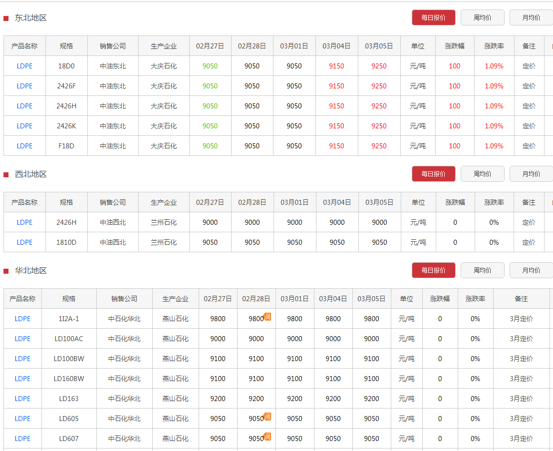Click 东北地区 section heading
Viewport: 553px width, 451px height.
point(30,18)
